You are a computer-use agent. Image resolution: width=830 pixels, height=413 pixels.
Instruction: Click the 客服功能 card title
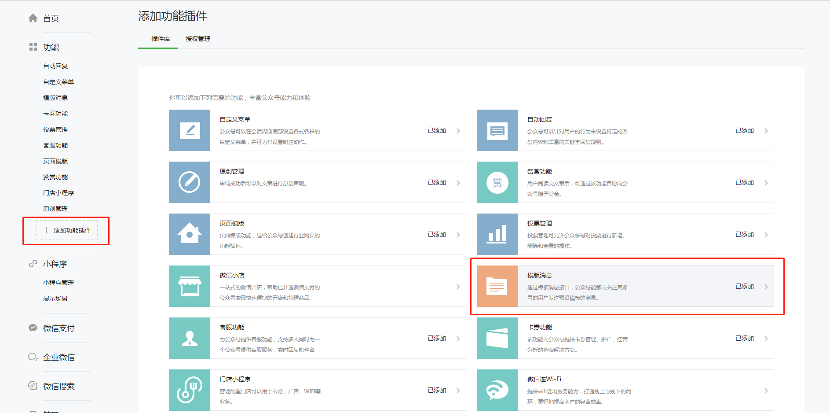pos(232,327)
